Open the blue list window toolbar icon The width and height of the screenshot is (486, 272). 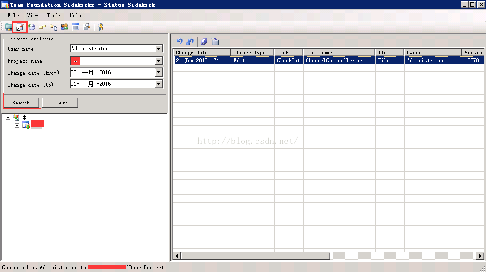(76, 27)
